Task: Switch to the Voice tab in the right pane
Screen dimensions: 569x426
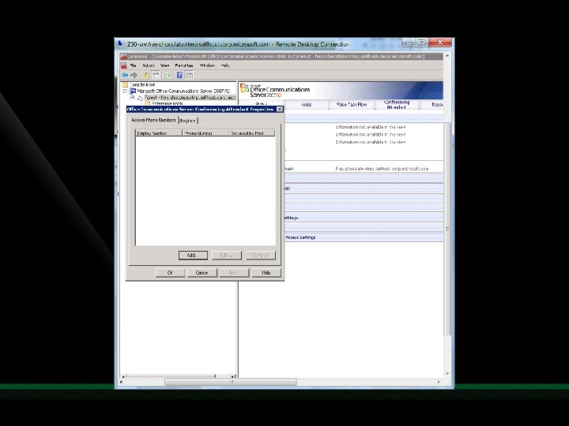Action: [x=307, y=105]
